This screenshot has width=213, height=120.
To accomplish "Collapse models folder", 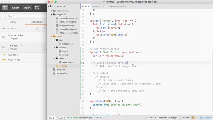I will pos(54,47).
